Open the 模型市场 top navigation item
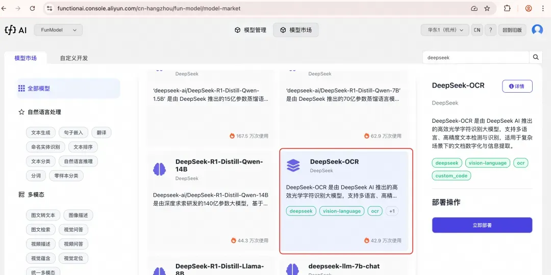 click(296, 30)
